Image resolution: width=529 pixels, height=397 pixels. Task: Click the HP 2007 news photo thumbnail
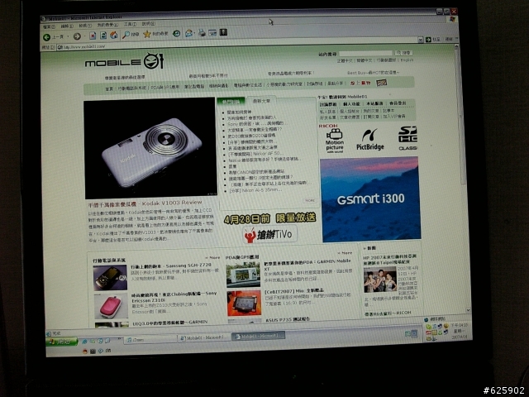pyautogui.click(x=380, y=280)
